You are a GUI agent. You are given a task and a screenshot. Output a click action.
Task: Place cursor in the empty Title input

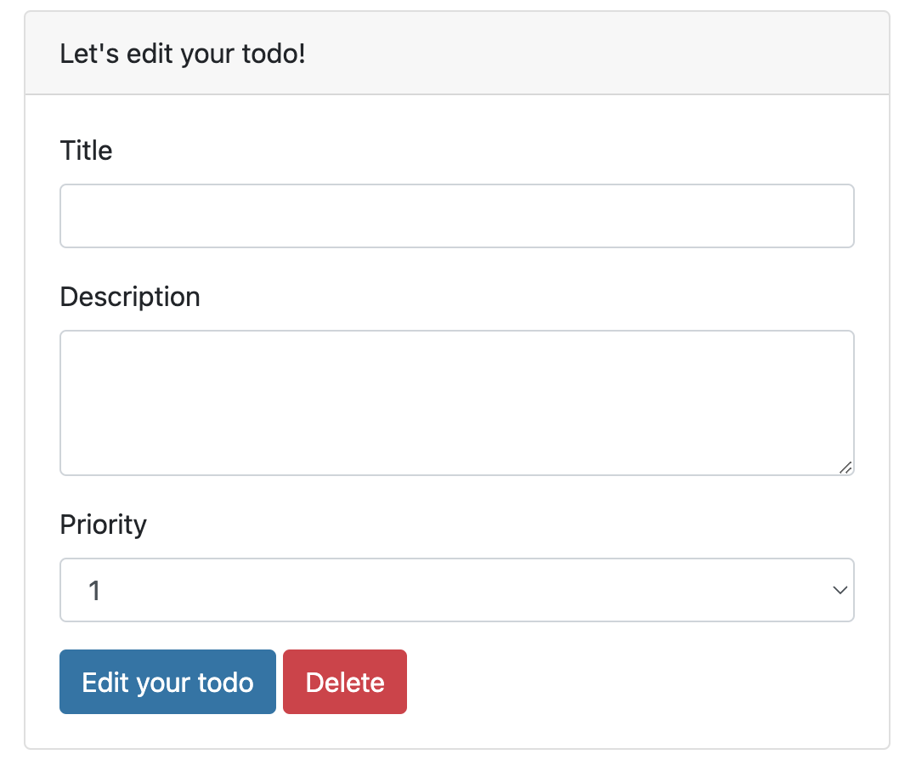456,216
